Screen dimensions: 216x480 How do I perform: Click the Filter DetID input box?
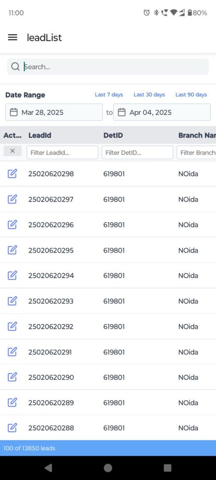(x=137, y=152)
